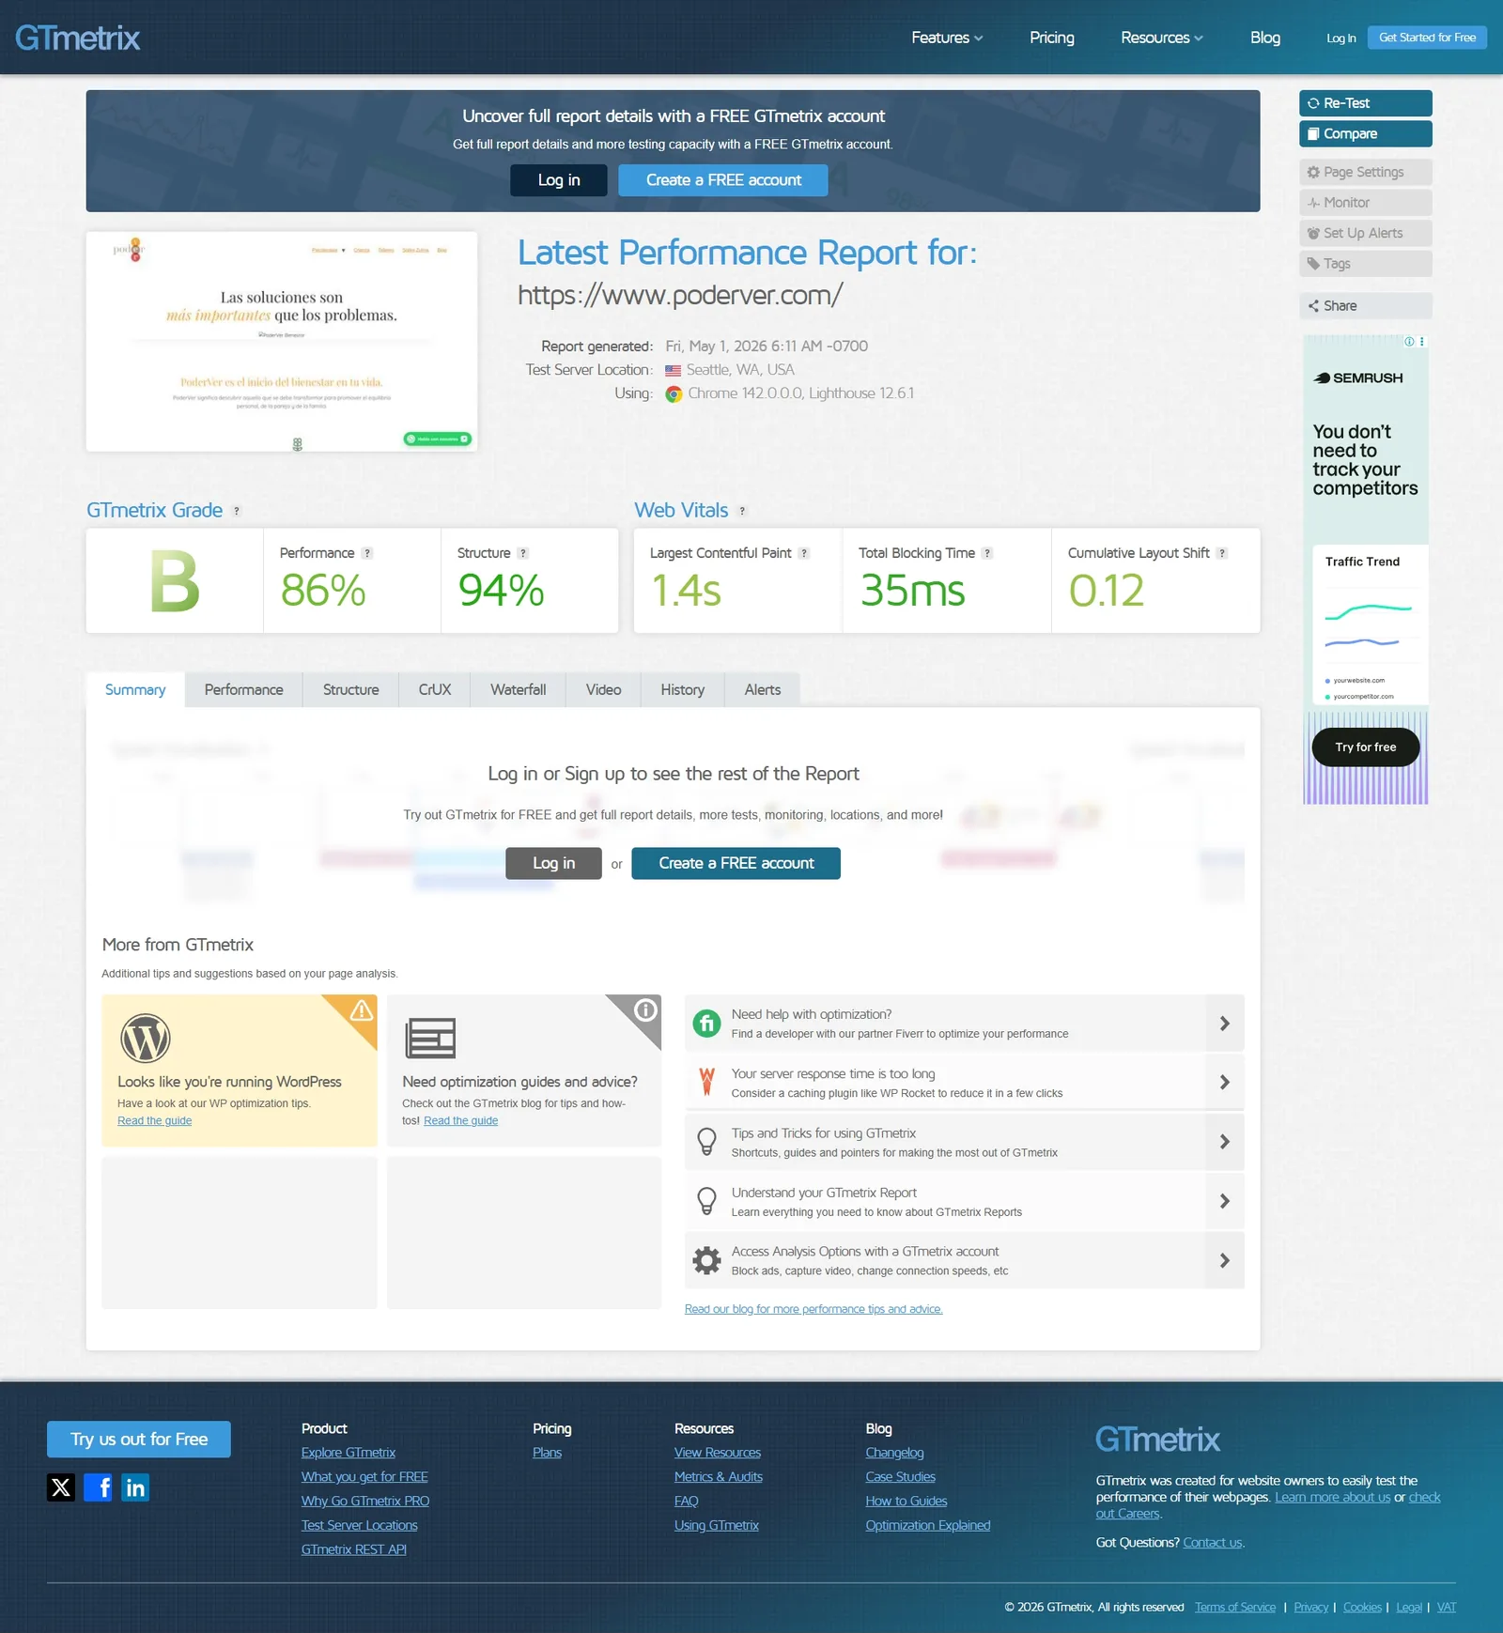Click Pricing in top navigation
The image size is (1503, 1633).
click(x=1052, y=38)
